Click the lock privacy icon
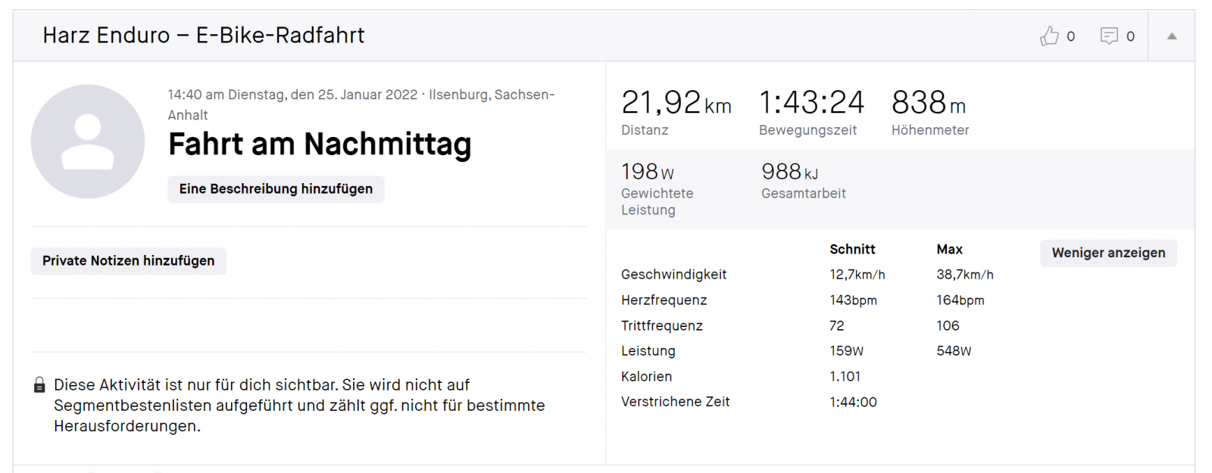 39,385
